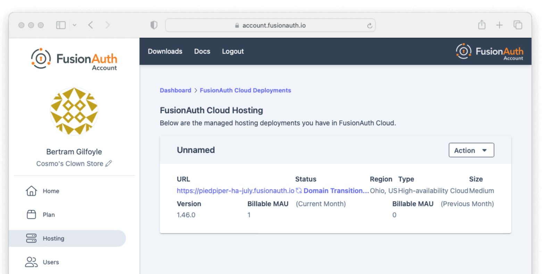
Task: Open the piedpiper-ha-july.fusionauth.io URL link
Action: (x=235, y=191)
